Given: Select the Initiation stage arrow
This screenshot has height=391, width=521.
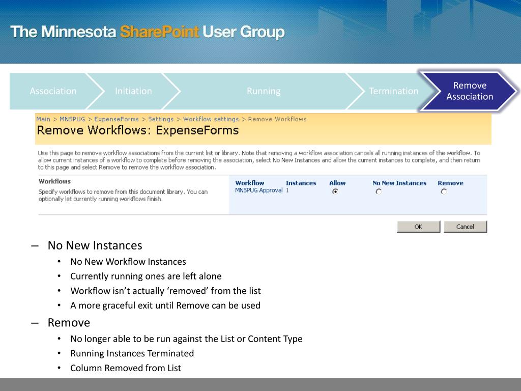Looking at the screenshot, I should click(133, 91).
